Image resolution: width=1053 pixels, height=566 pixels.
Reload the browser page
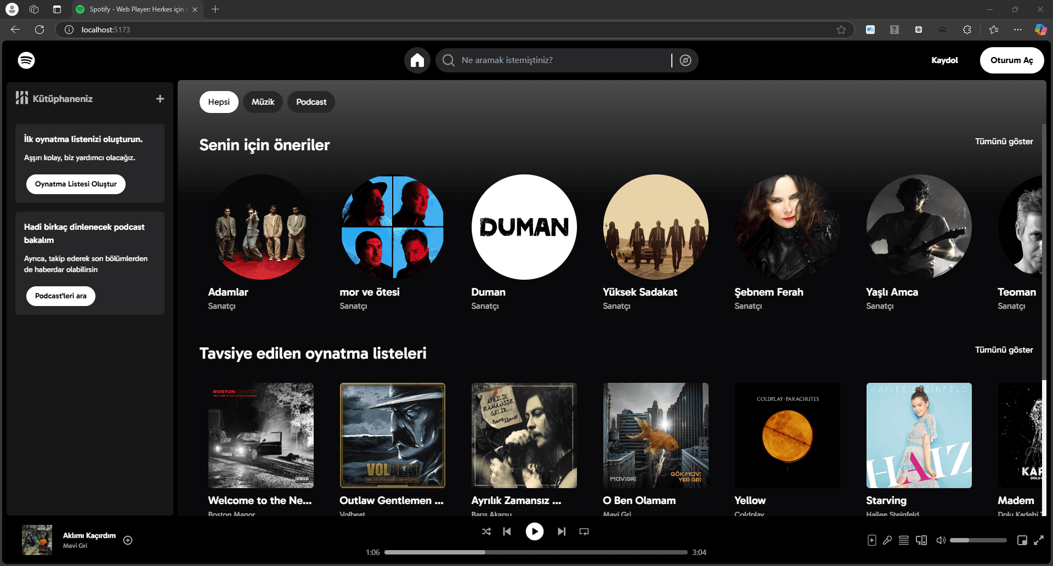[39, 30]
